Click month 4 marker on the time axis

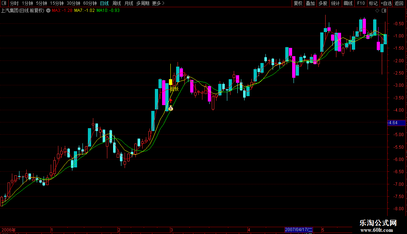249,230
